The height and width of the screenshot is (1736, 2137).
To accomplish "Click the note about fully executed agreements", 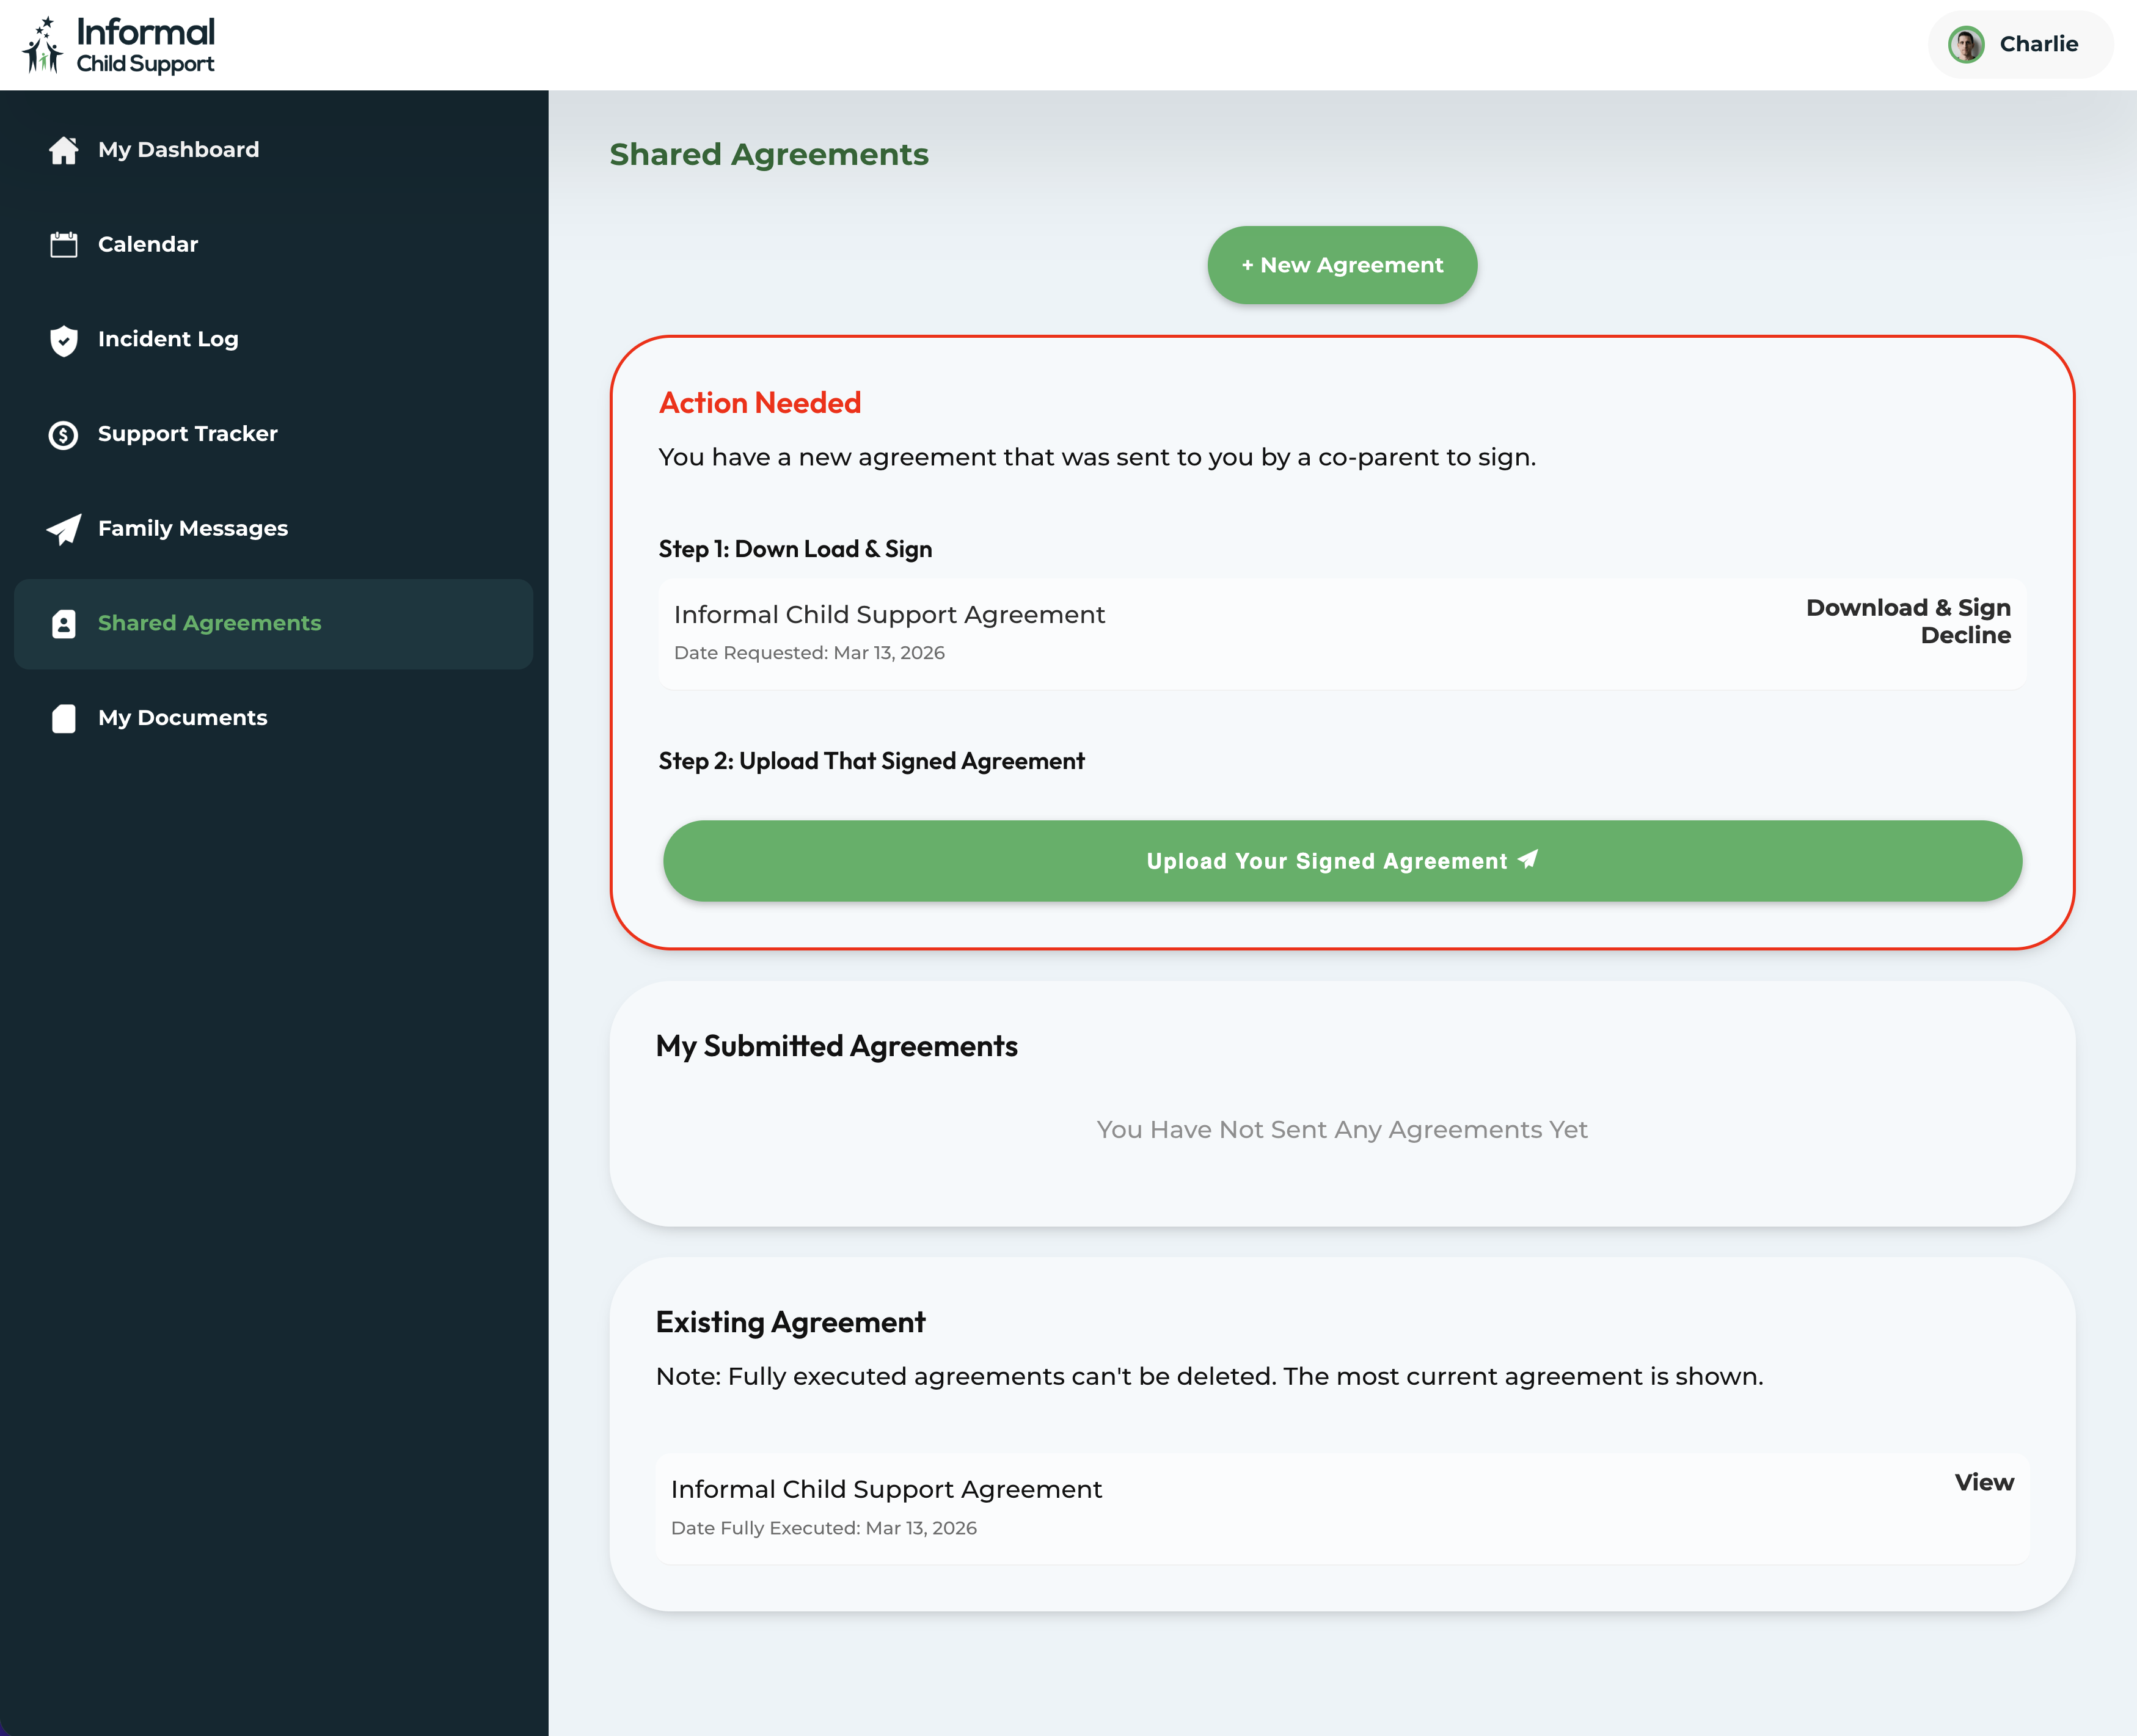I will 1209,1376.
